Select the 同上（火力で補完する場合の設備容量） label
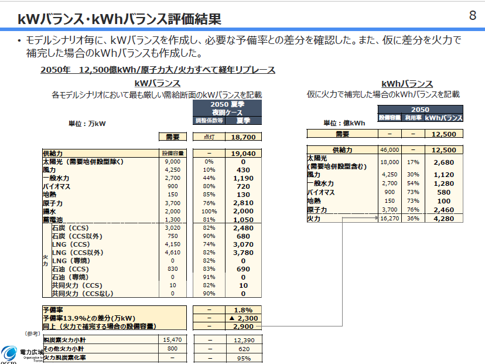485x364 pixels. 100,326
